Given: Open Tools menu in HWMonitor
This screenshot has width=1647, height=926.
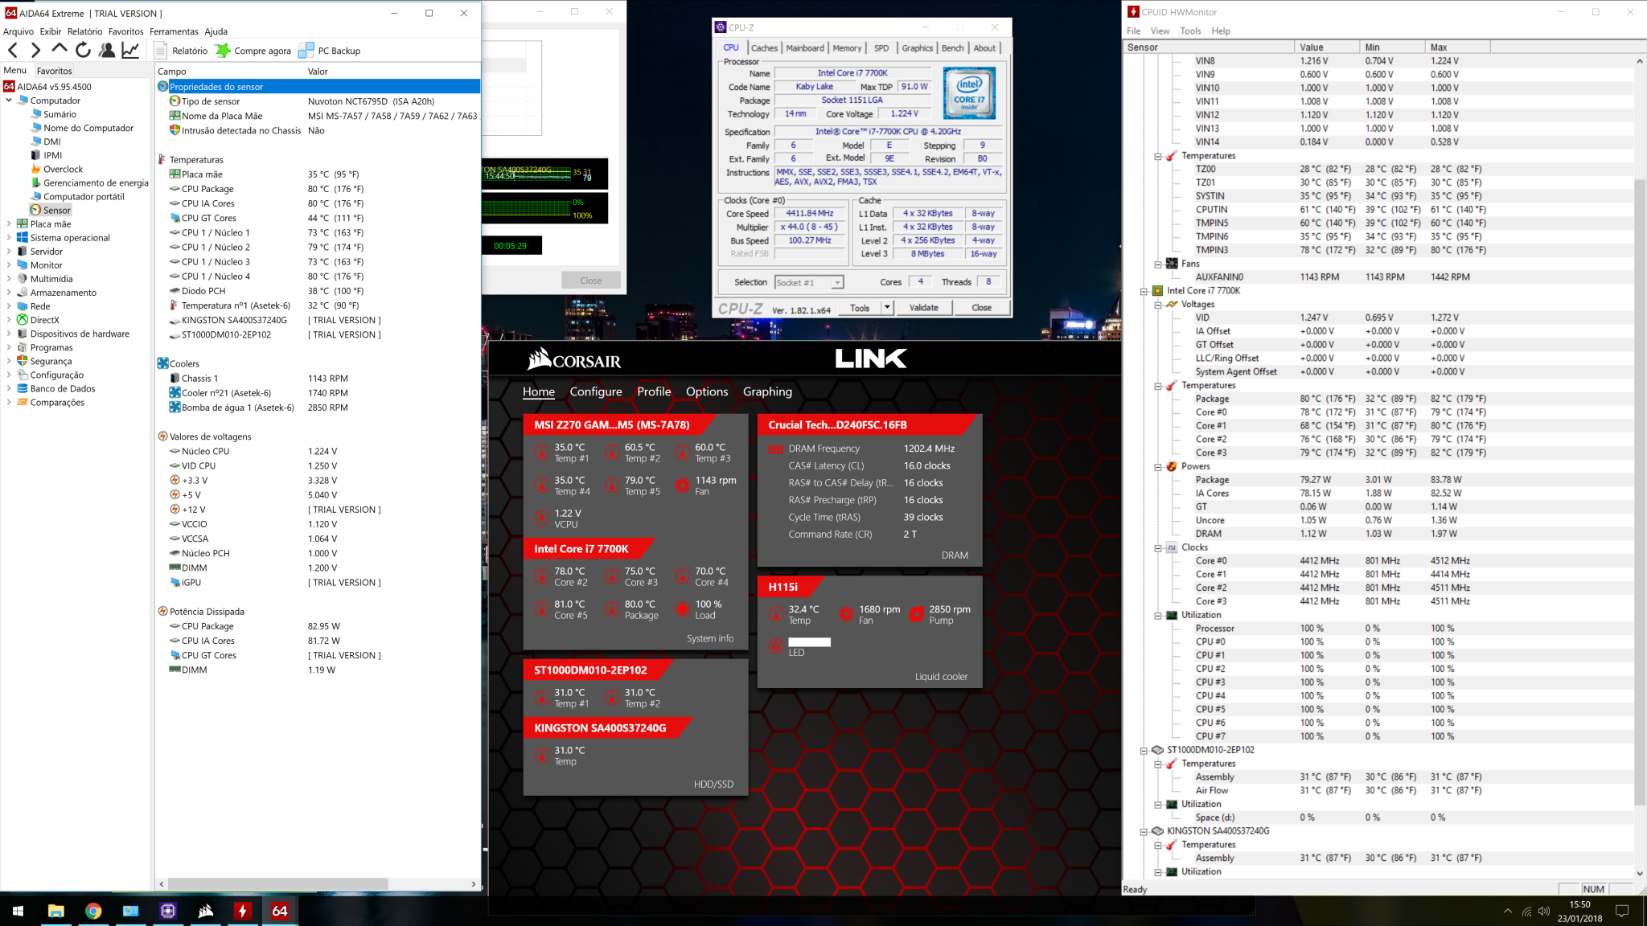Looking at the screenshot, I should (x=1190, y=31).
